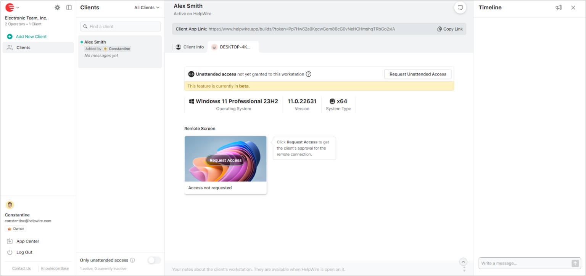
Task: Open the All Clients filter dropdown
Action: point(146,7)
